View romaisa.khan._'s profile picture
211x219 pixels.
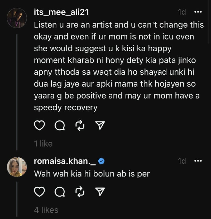tap(17, 167)
